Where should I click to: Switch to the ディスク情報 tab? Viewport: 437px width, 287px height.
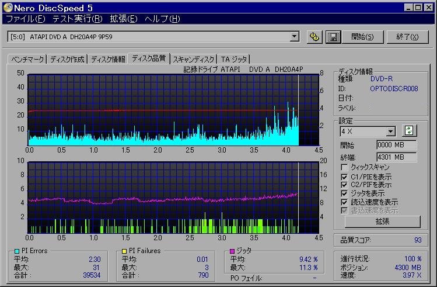click(x=108, y=59)
